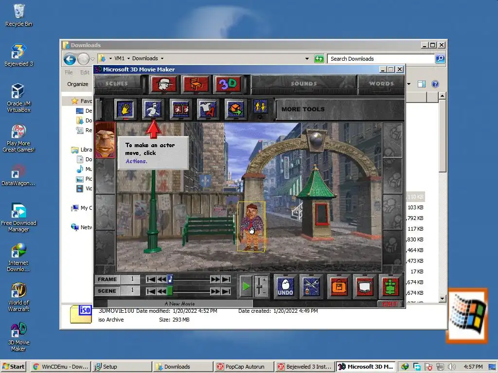Expand the VM1 breadcrumb dropdown
The image size is (498, 373).
pos(128,58)
